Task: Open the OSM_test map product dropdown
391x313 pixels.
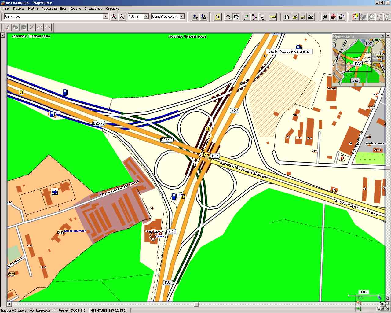Action: tap(105, 17)
